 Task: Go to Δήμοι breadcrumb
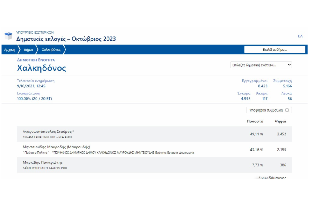pos(28,50)
